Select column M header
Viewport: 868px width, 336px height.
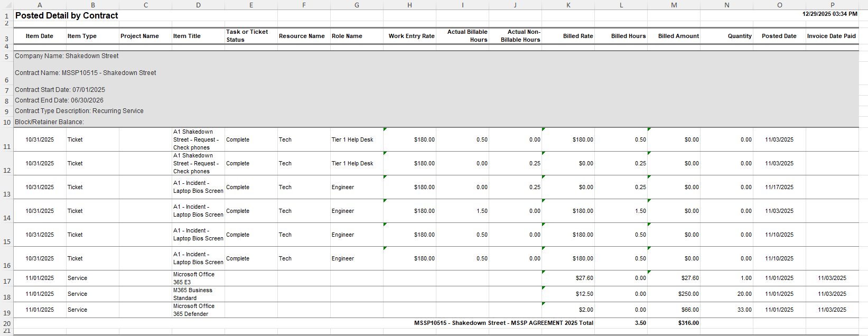(674, 5)
